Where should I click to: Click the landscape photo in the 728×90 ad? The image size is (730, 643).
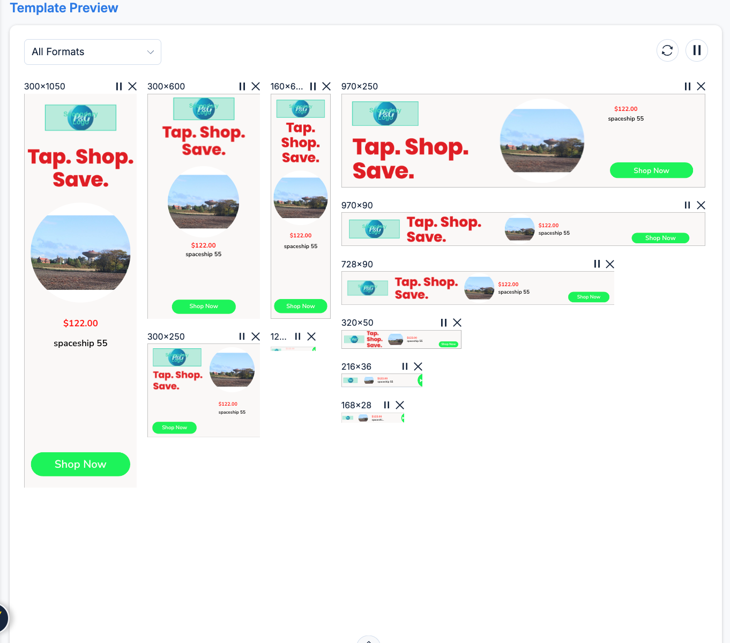click(479, 288)
